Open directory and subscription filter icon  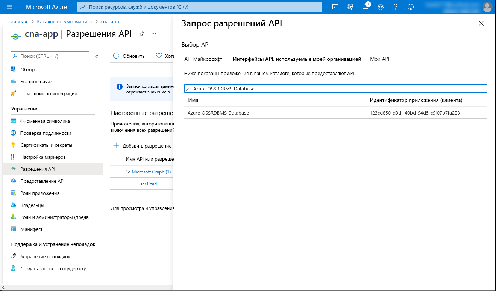click(x=350, y=7)
